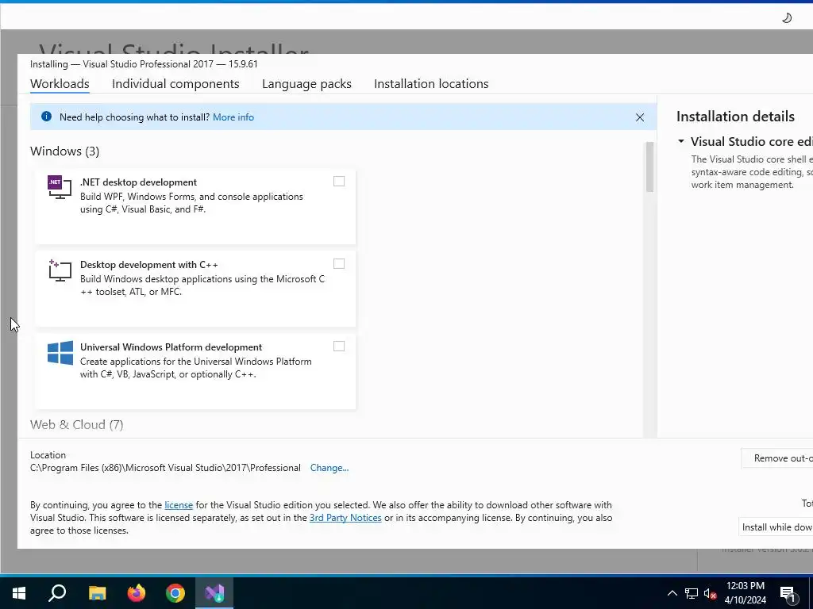
Task: Click the Remove out-of-support components button
Action: [x=777, y=458]
